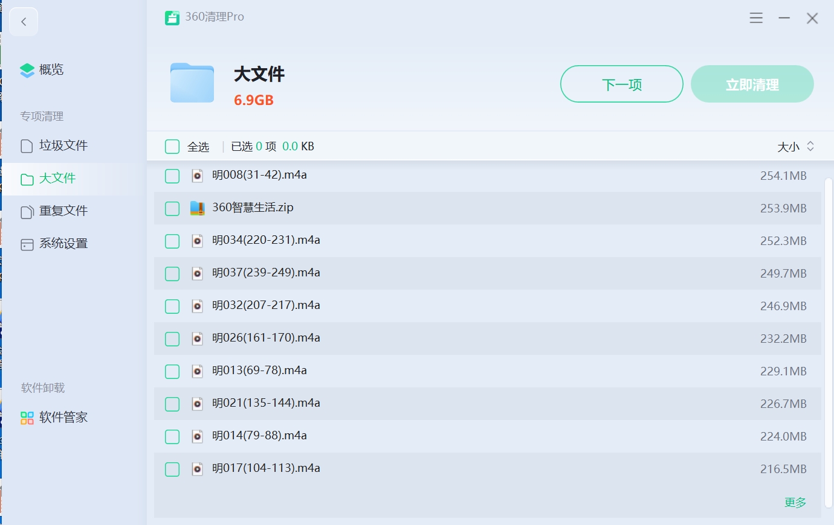Click the audio file icon for 明026(161-170).m4a
The height and width of the screenshot is (525, 834).
click(x=197, y=339)
